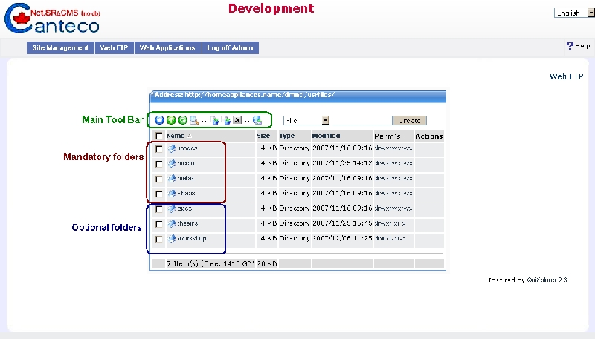Click the blue Up directory toolbar icon
The image size is (595, 339).
(159, 120)
